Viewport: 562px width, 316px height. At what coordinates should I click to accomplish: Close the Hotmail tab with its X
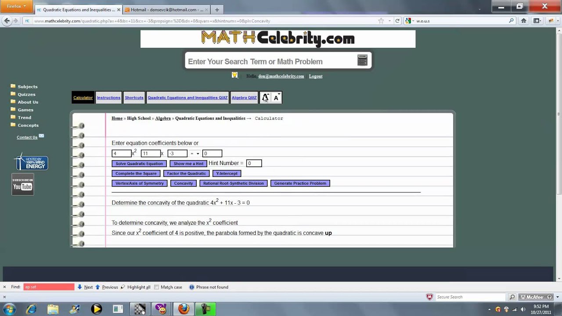tap(206, 10)
